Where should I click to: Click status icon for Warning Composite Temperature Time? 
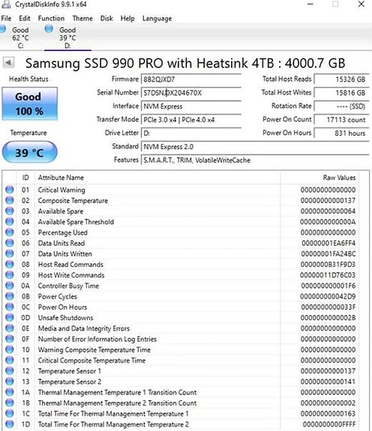point(10,349)
